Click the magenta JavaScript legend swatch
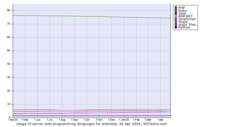Viewport: 229px width, 127px height. pyautogui.click(x=176, y=19)
